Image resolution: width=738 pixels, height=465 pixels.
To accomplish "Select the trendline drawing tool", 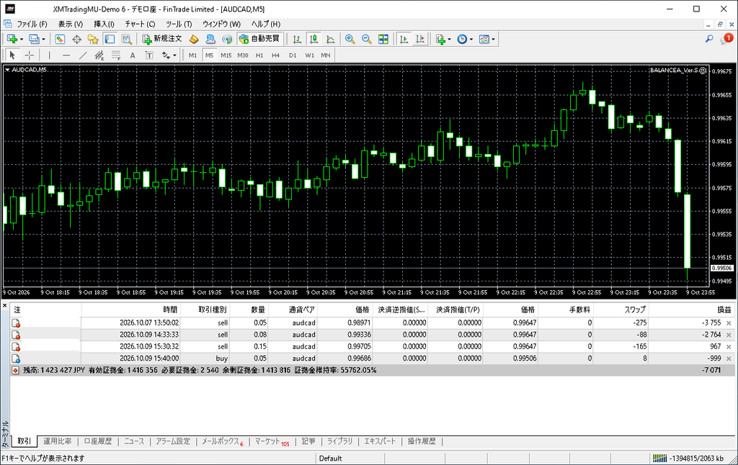I will (x=83, y=55).
